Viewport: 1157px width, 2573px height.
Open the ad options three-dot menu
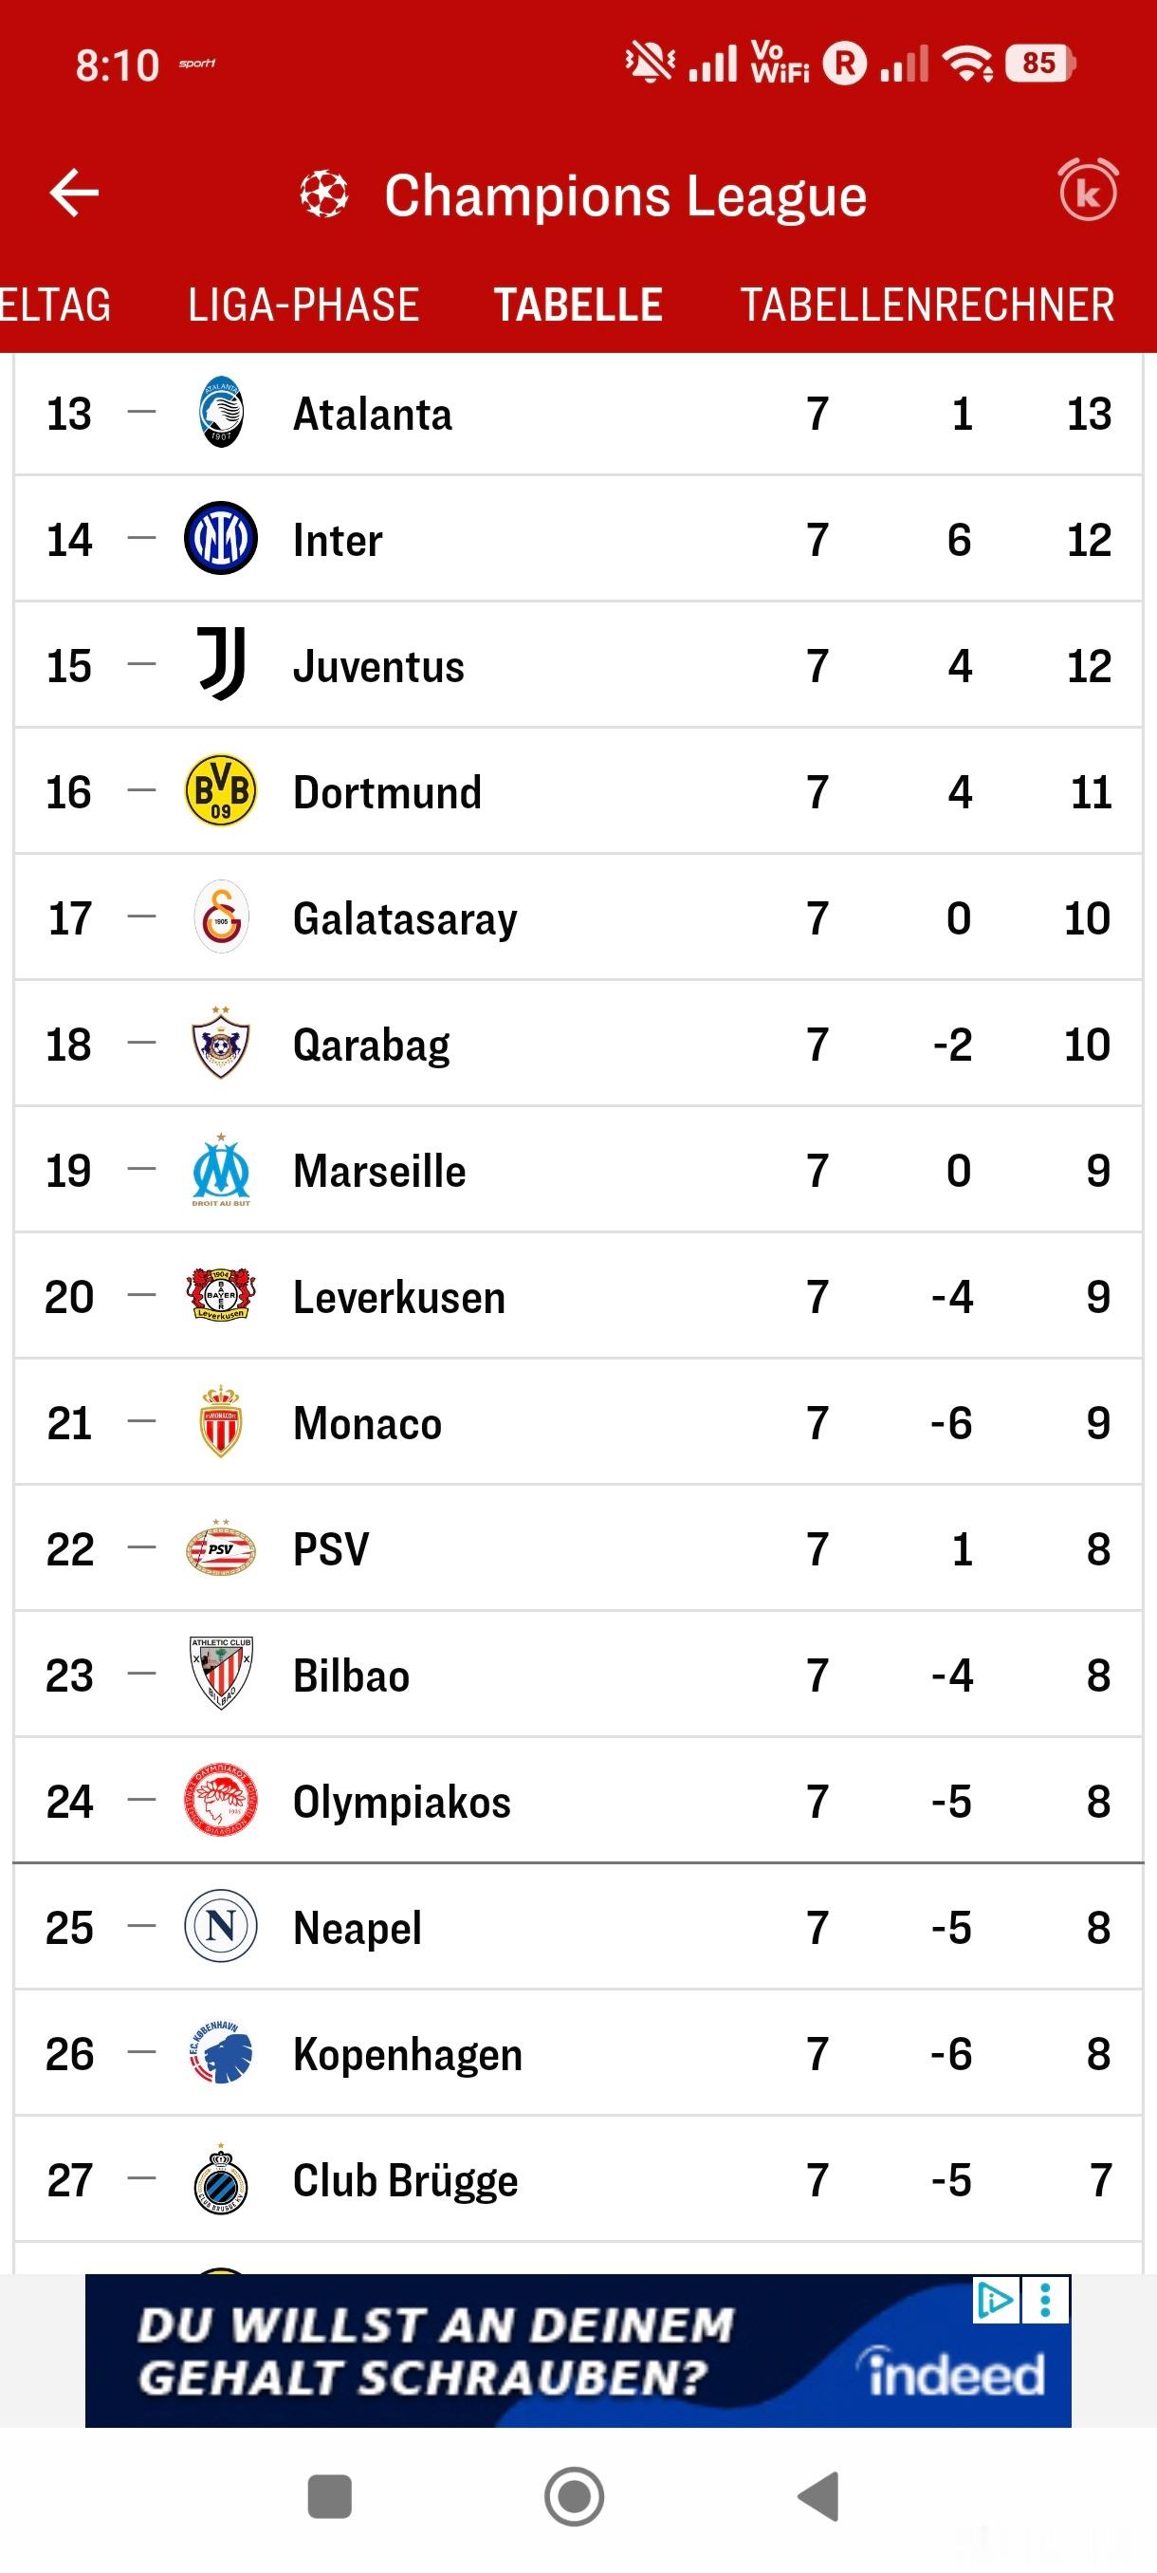[1045, 2301]
